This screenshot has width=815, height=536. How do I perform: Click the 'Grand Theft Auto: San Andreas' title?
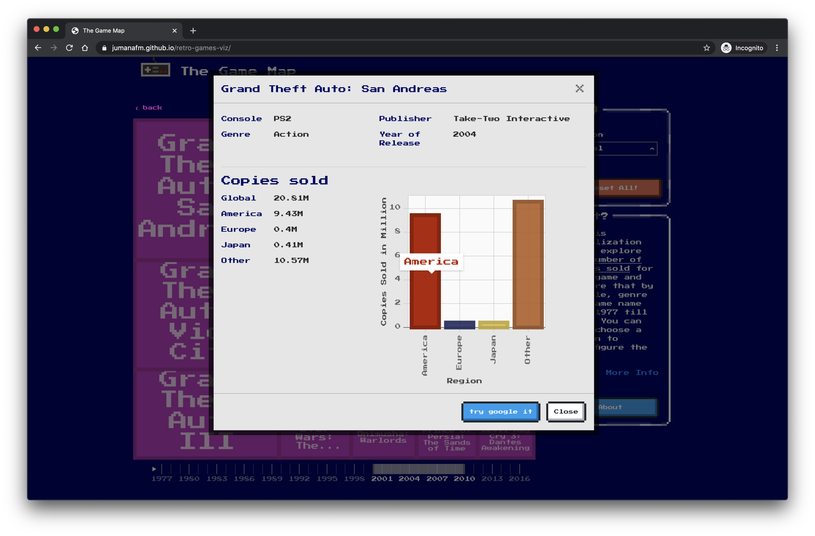tap(334, 89)
